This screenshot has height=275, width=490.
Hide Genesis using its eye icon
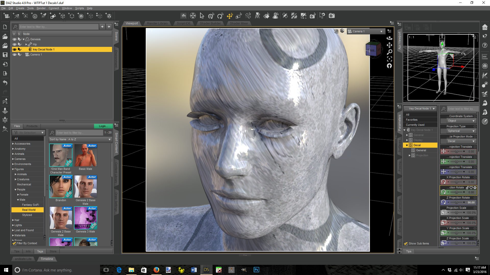click(15, 39)
